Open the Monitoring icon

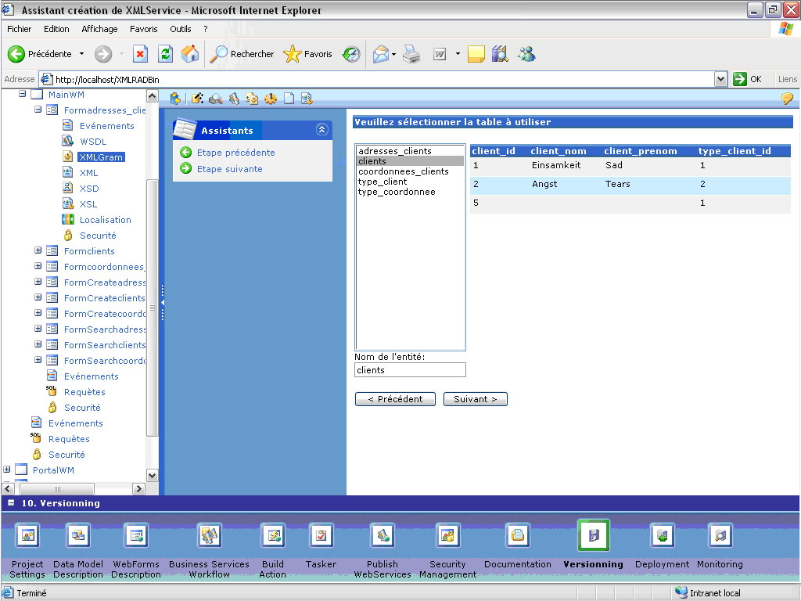pos(720,535)
